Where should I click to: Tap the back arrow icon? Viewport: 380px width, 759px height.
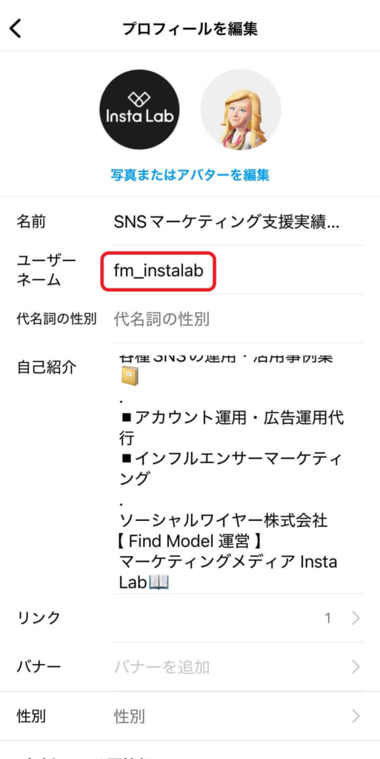pyautogui.click(x=16, y=29)
